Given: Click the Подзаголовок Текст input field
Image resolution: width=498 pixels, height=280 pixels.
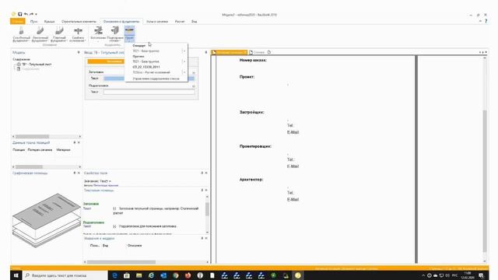Looking at the screenshot, I should pyautogui.click(x=149, y=92).
